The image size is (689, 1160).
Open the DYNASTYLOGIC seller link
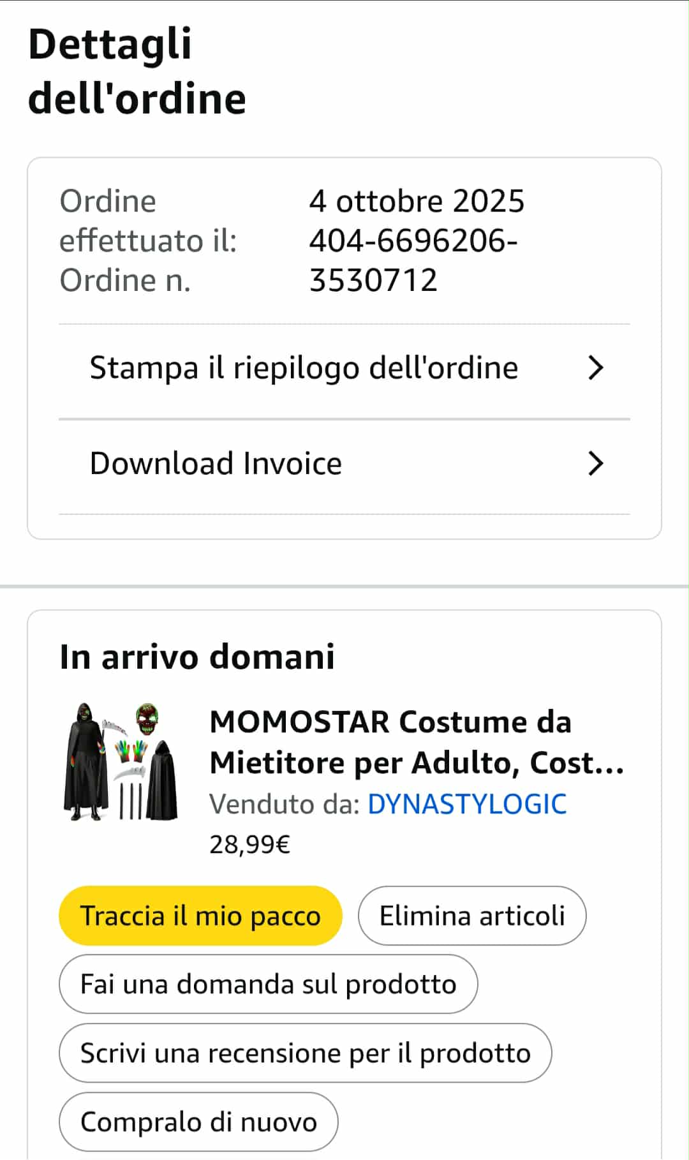tap(467, 804)
